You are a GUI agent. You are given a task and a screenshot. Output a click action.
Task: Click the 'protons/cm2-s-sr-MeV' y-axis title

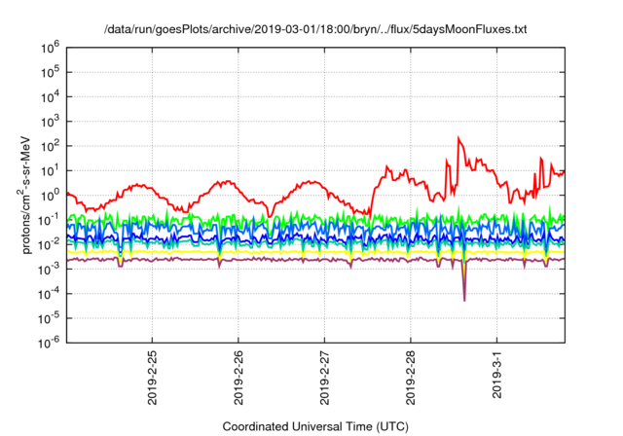[x=25, y=195]
